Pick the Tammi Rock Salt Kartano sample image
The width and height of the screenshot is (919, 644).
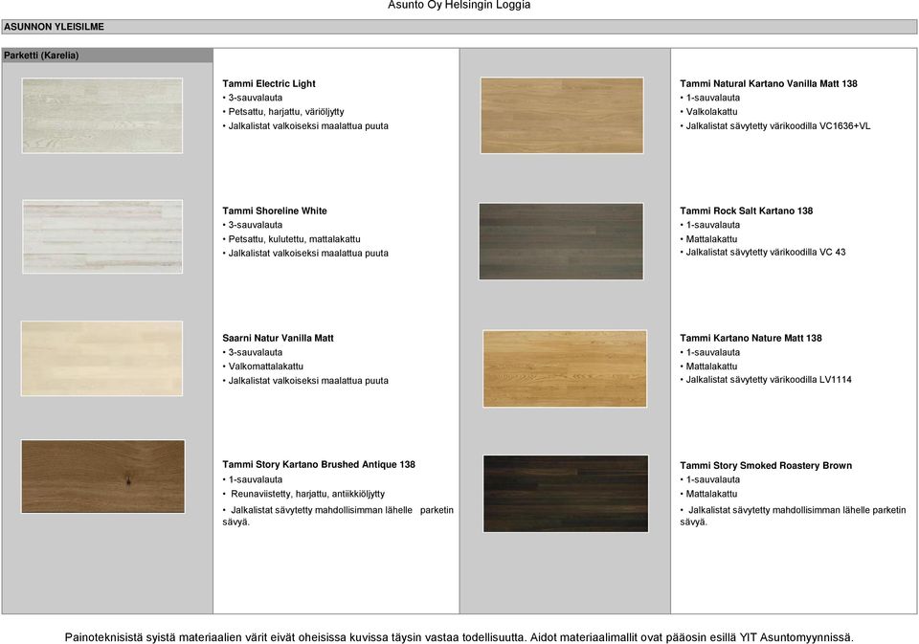point(561,241)
